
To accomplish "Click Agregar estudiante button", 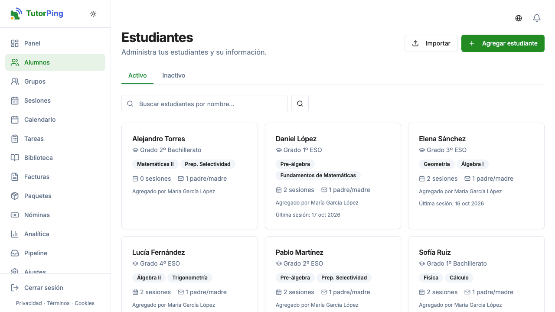I will 503,43.
